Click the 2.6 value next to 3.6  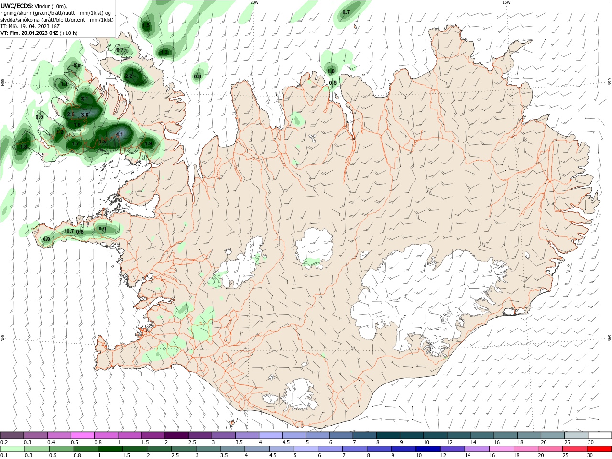click(x=71, y=115)
